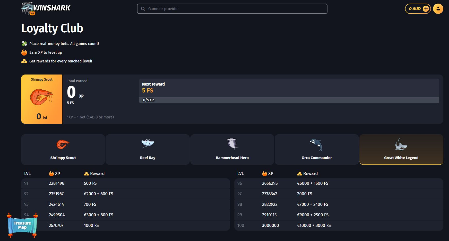Click the level 100 reward row
449x241 pixels.
tap(339, 225)
